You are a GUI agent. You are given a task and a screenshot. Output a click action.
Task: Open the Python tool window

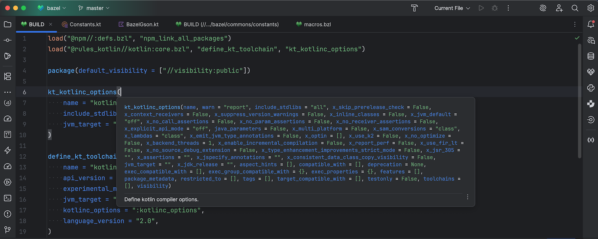tap(591, 88)
